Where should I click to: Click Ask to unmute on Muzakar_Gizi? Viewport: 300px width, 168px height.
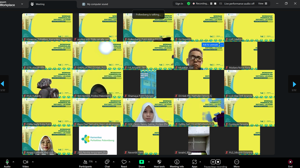tap(210, 45)
